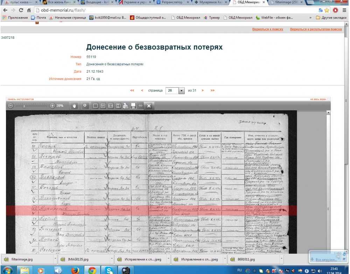The height and width of the screenshot is (274, 350).
Task: Click the fit-to-width icon
Action: click(111, 106)
